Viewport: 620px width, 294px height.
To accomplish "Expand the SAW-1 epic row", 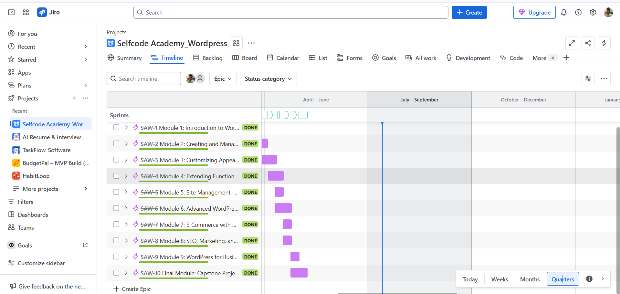I will [126, 127].
